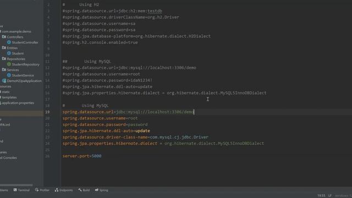
Task: Click the Repositories folder icon
Action: tap(4, 59)
